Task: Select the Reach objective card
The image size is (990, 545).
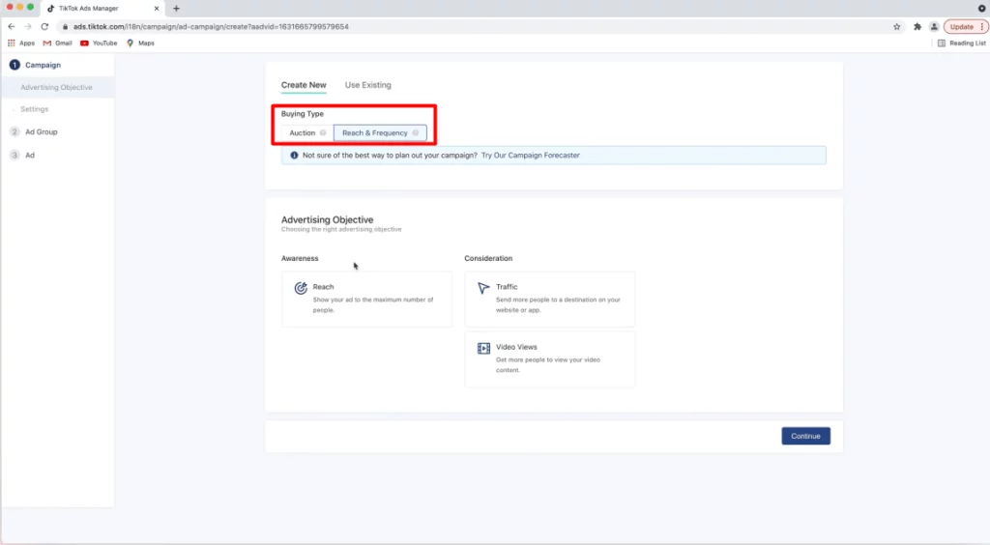Action: pos(366,299)
